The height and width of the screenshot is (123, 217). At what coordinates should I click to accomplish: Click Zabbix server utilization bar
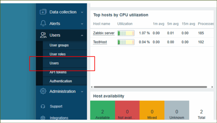(126, 33)
